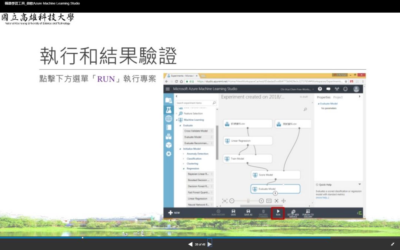Select Cross Validate Model module item

198,131
